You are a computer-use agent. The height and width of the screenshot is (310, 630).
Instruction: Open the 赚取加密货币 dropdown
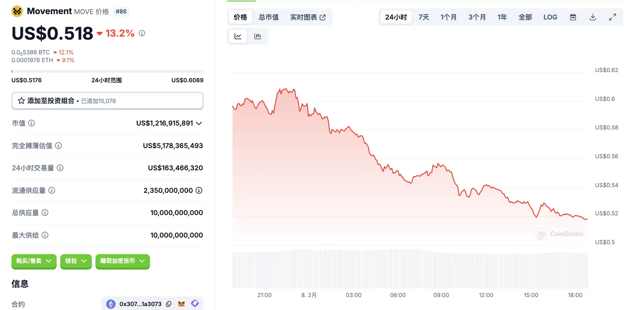click(123, 261)
